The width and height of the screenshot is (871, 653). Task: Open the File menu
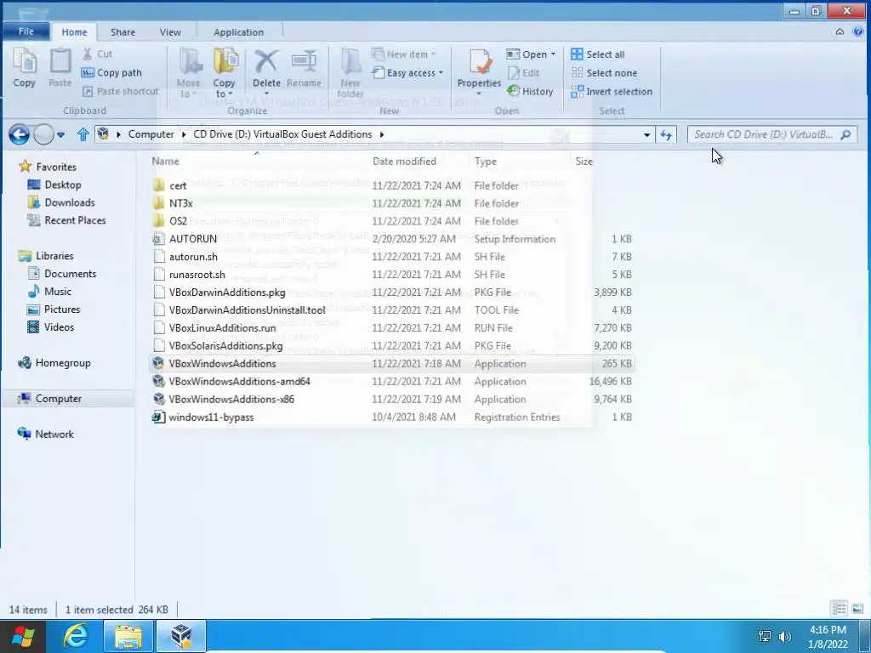click(26, 31)
